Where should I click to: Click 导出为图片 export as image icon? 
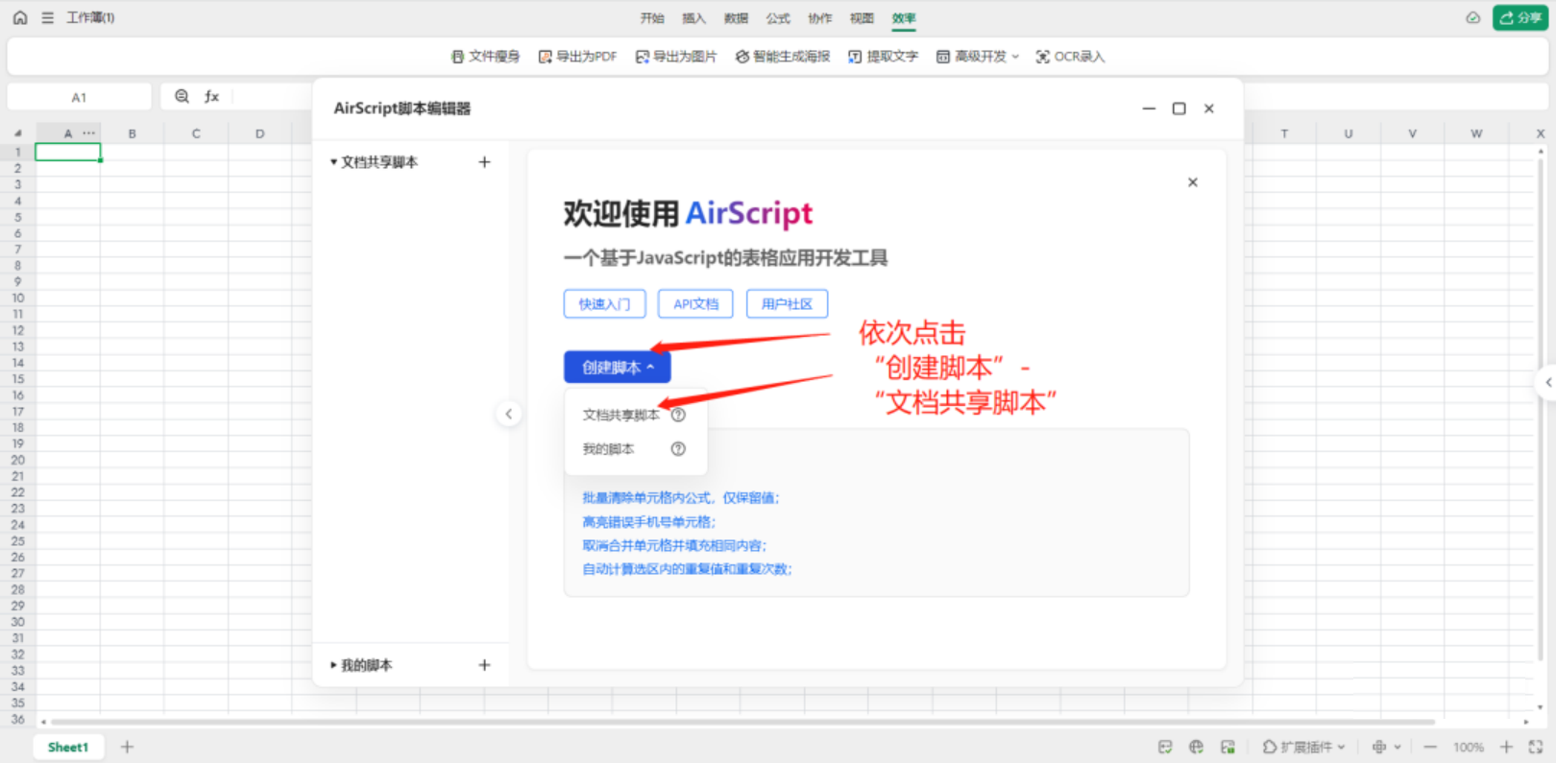pyautogui.click(x=643, y=57)
